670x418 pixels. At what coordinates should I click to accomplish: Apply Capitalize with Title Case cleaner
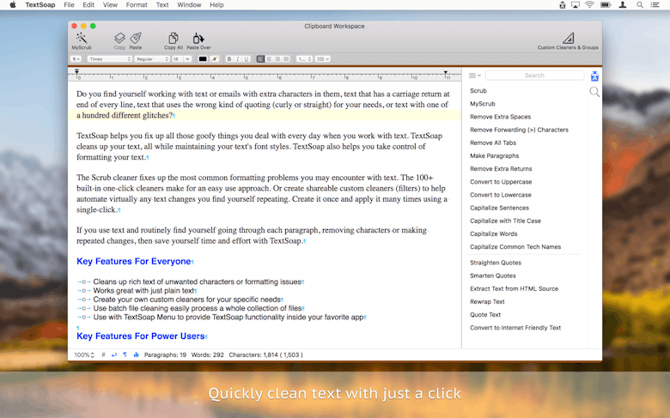click(x=505, y=221)
